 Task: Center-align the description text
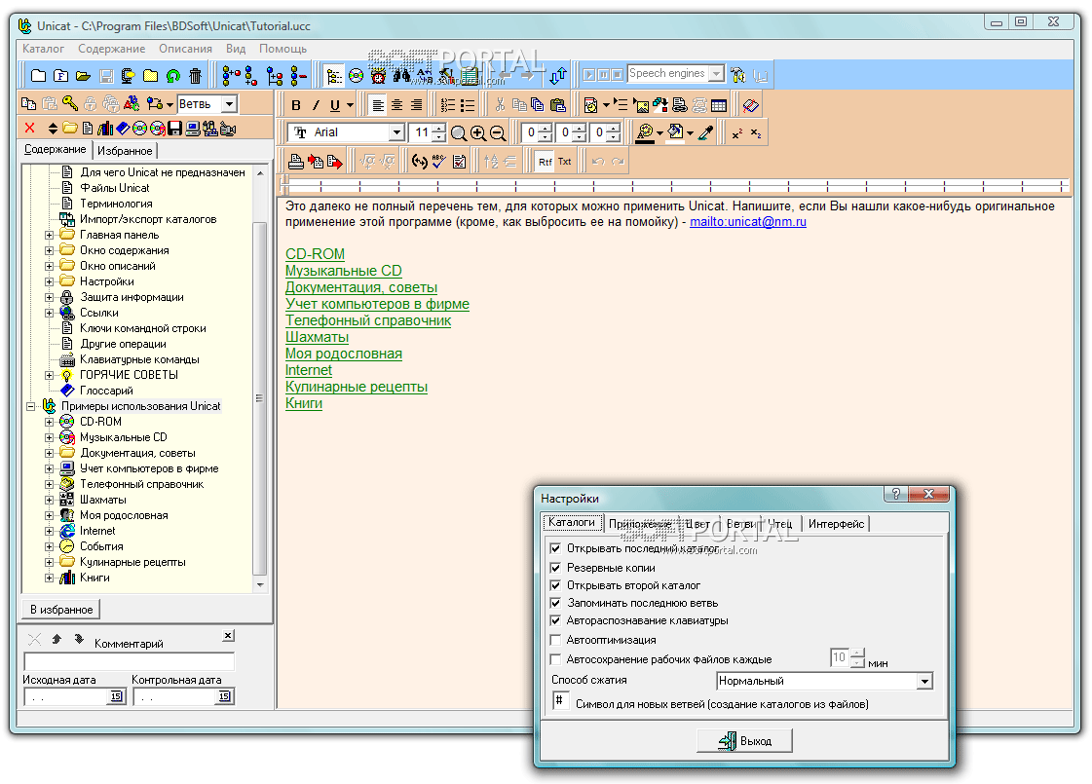[x=397, y=106]
